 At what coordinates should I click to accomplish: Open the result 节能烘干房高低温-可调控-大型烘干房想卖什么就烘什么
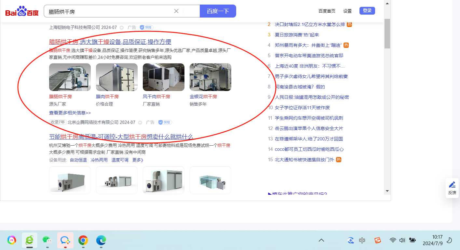coord(121,137)
